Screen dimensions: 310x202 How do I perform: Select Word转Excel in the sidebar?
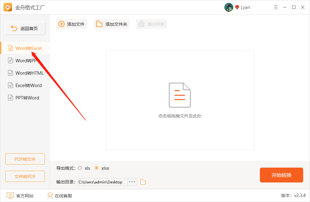coord(25,48)
